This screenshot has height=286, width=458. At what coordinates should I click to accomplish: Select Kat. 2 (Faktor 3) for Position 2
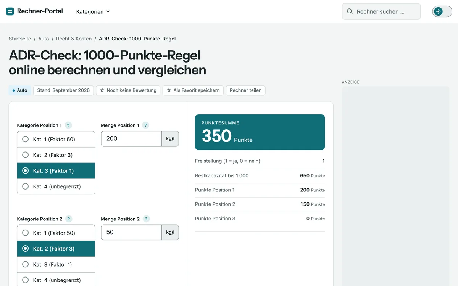click(x=56, y=249)
